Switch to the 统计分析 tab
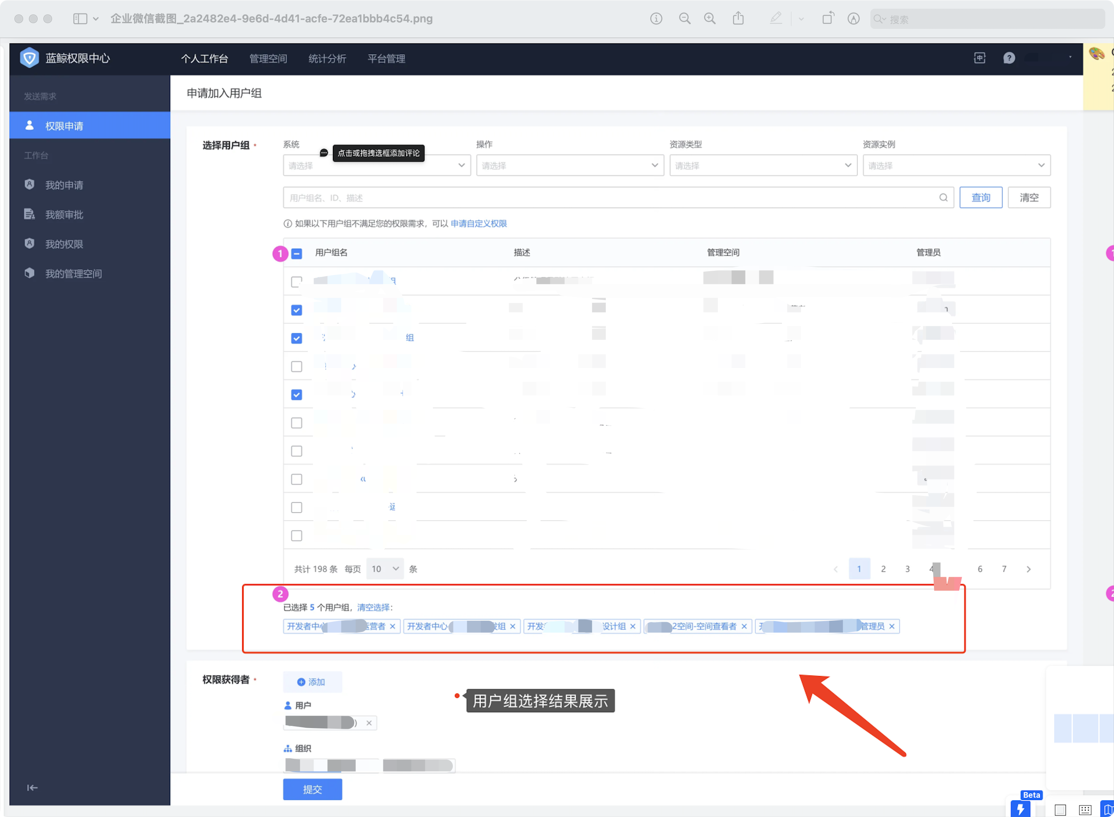The height and width of the screenshot is (817, 1114). click(327, 59)
